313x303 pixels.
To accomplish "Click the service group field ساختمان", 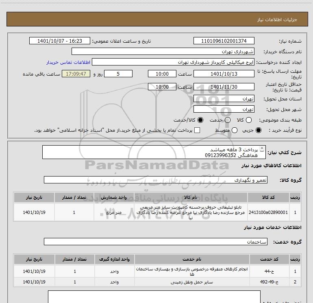I will [x=156, y=242].
